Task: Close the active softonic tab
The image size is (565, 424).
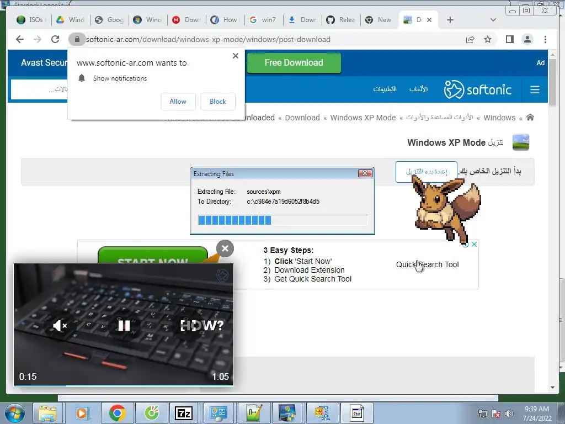Action: coord(429,20)
